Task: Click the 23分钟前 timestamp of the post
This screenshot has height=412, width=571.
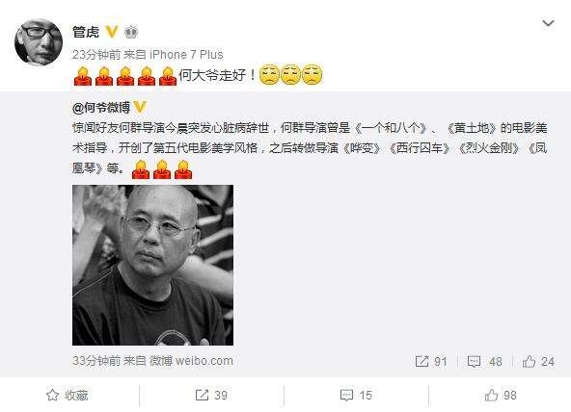Action: pos(96,55)
